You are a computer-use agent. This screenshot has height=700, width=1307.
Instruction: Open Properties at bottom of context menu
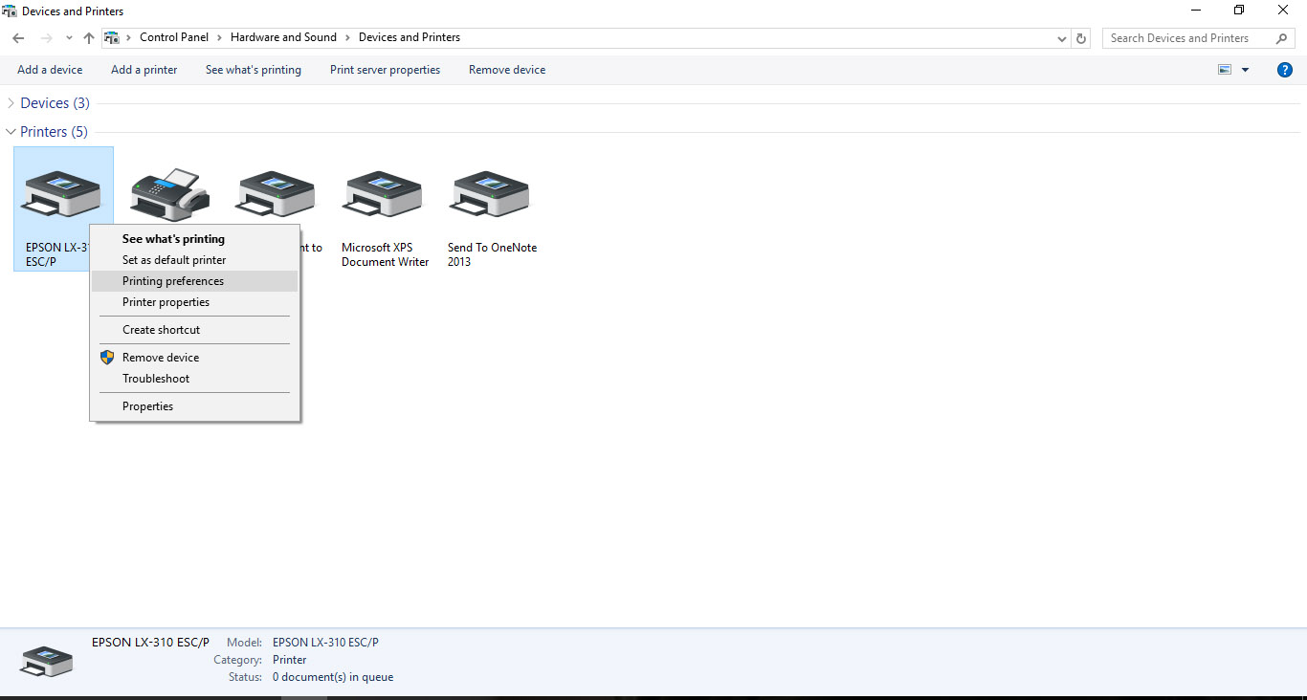point(194,406)
